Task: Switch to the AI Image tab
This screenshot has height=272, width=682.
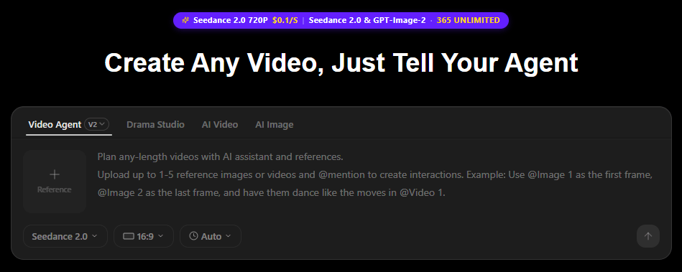Action: pyautogui.click(x=274, y=125)
